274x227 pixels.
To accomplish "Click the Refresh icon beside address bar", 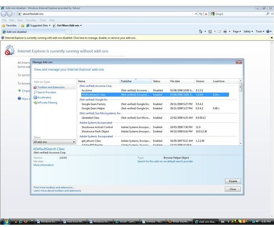I will (x=201, y=14).
